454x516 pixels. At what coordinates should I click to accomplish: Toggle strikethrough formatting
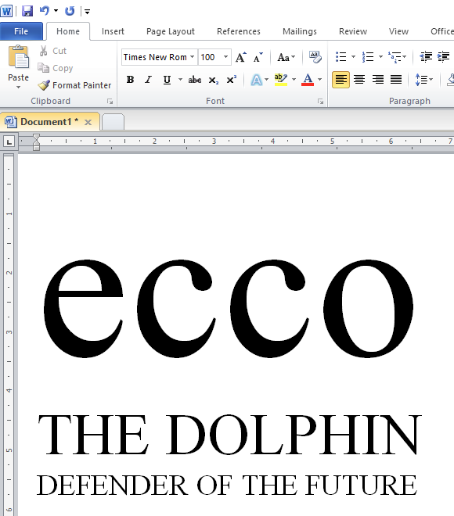[195, 80]
